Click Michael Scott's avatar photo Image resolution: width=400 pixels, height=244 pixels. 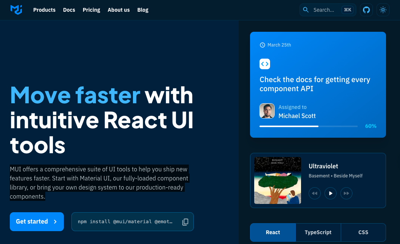(267, 111)
